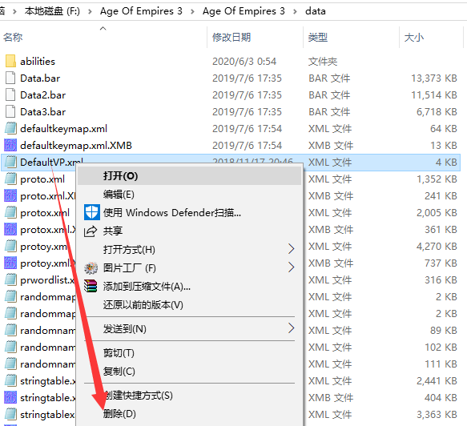467x426 pixels.
Task: Select 还原以前的版本(V)
Action: (x=190, y=305)
